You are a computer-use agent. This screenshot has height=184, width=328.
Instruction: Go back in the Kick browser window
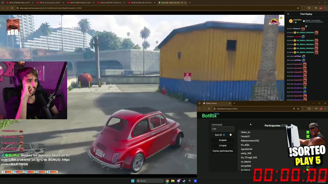click(x=3, y=8)
